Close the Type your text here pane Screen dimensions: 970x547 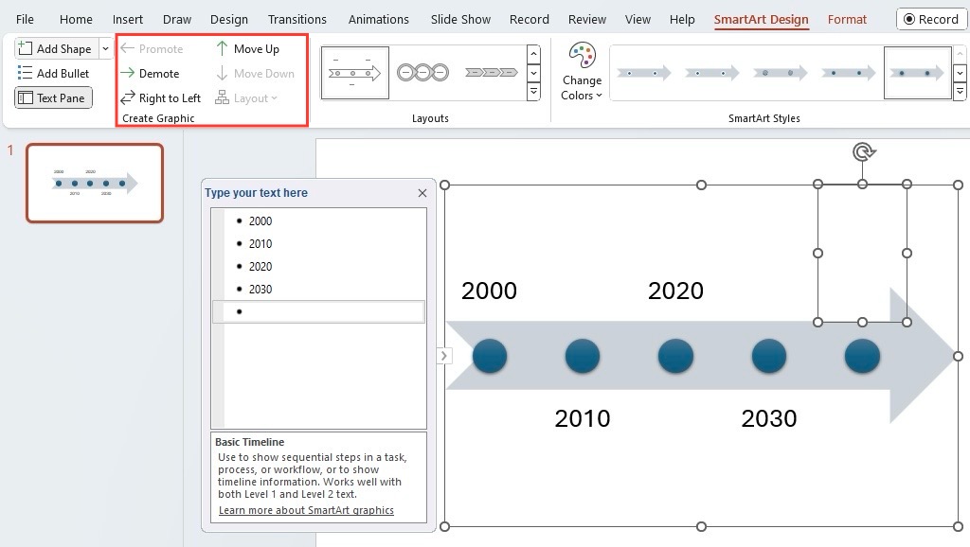pos(422,193)
